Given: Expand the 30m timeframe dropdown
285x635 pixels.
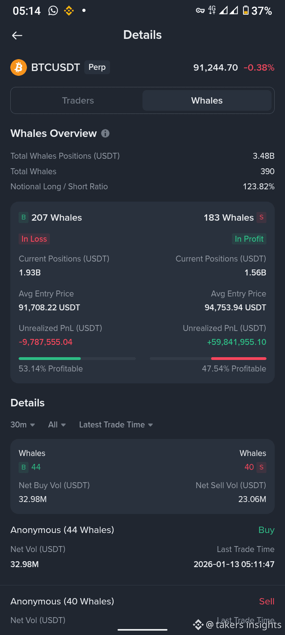Looking at the screenshot, I should tap(23, 425).
